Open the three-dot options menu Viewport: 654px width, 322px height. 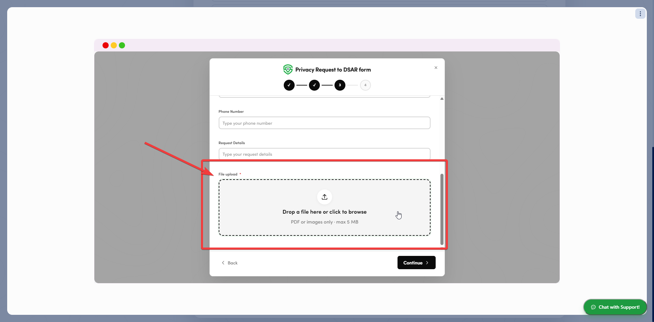640,14
